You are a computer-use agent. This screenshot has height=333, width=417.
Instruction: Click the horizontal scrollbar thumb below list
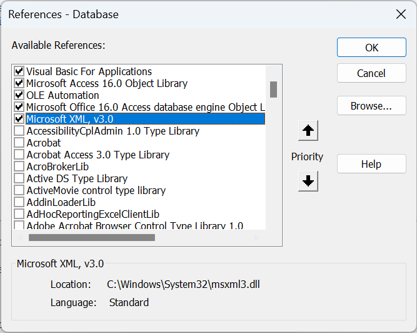pyautogui.click(x=91, y=238)
